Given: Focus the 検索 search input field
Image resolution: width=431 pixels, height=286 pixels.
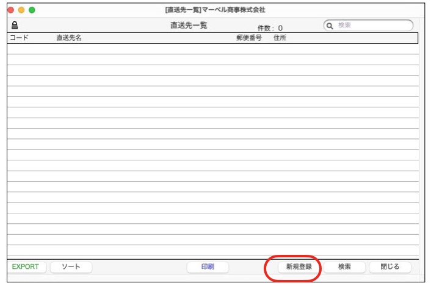Looking at the screenshot, I should click(372, 26).
